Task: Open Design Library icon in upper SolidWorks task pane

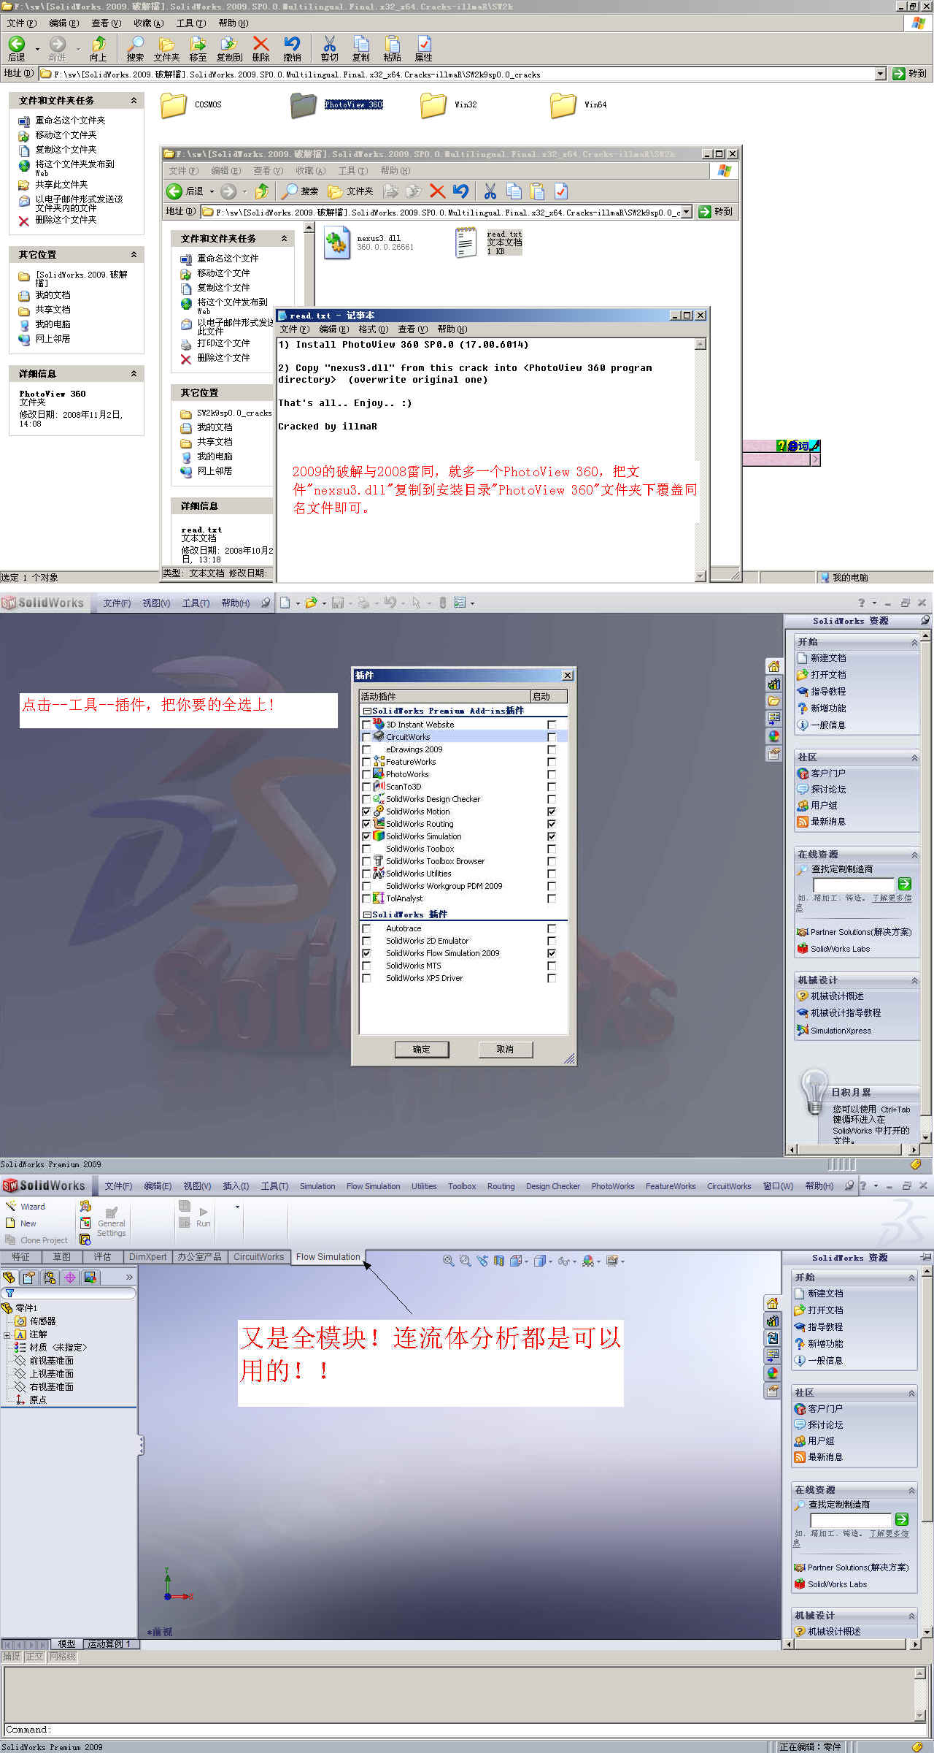Action: [773, 684]
